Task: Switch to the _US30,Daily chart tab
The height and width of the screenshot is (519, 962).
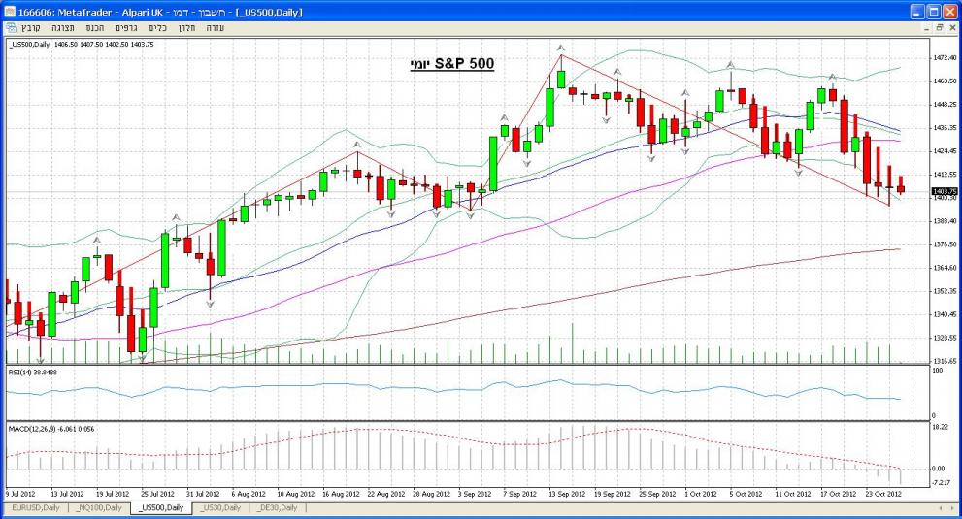Action: click(x=222, y=507)
